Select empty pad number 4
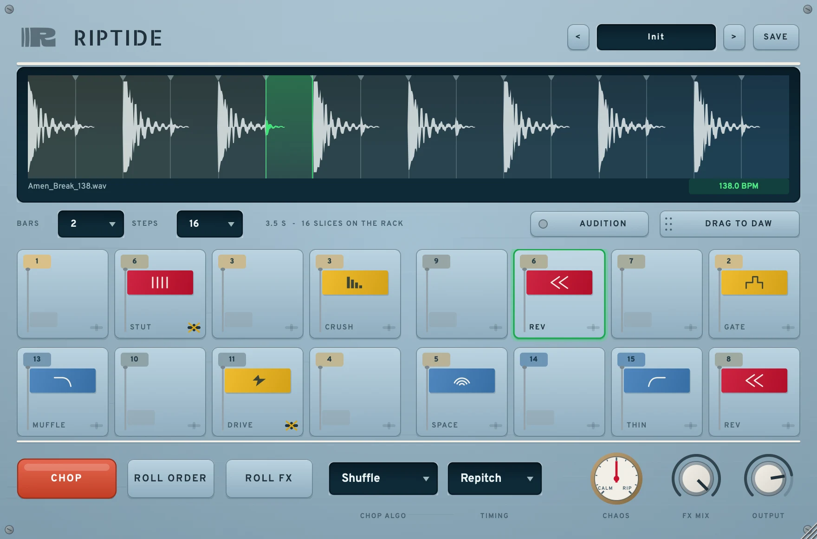 [355, 392]
